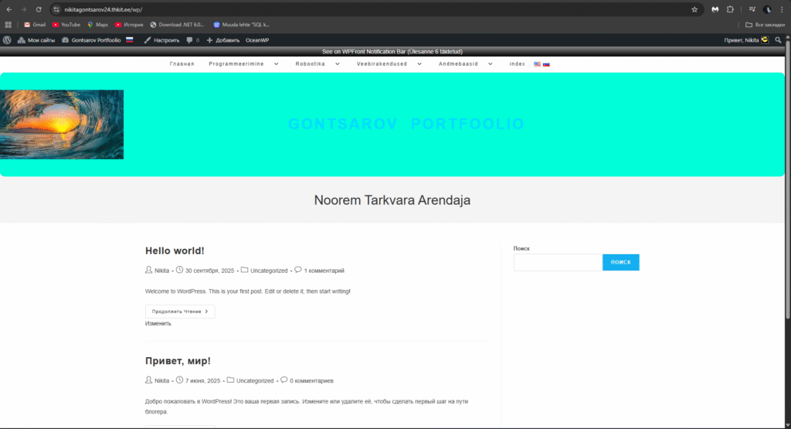791x429 pixels.
Task: Open the Google apps grid in bookmarks bar
Action: pos(8,25)
